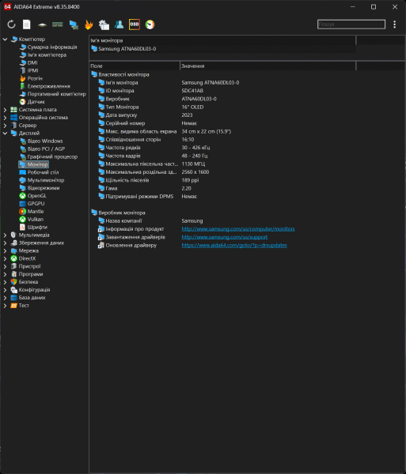Select the Vulkan tree item
Image resolution: width=406 pixels, height=474 pixels.
[36, 220]
